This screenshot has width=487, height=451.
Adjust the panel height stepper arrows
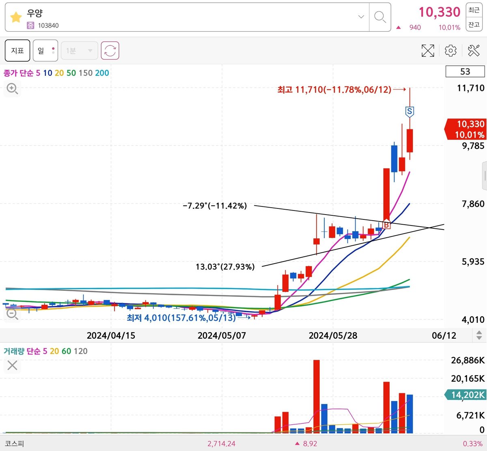479,335
